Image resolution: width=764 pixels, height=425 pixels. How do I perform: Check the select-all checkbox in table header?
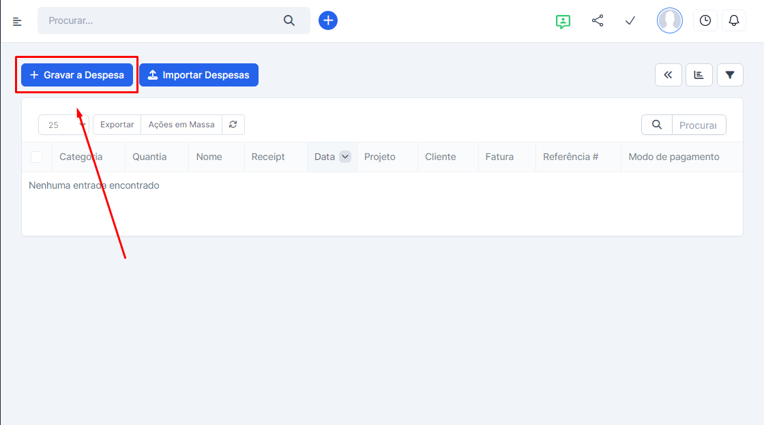(37, 157)
